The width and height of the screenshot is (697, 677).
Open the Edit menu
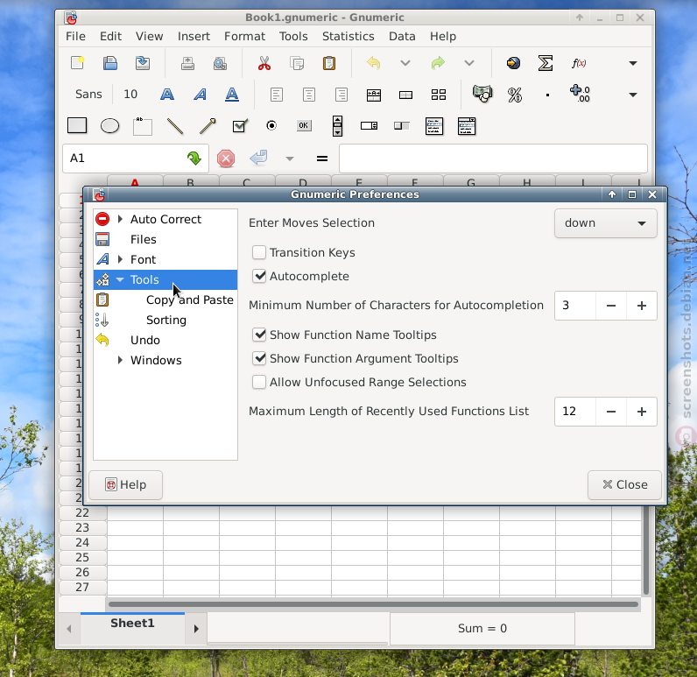point(110,37)
